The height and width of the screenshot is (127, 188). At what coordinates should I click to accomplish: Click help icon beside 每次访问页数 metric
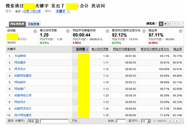[x=68, y=31]
